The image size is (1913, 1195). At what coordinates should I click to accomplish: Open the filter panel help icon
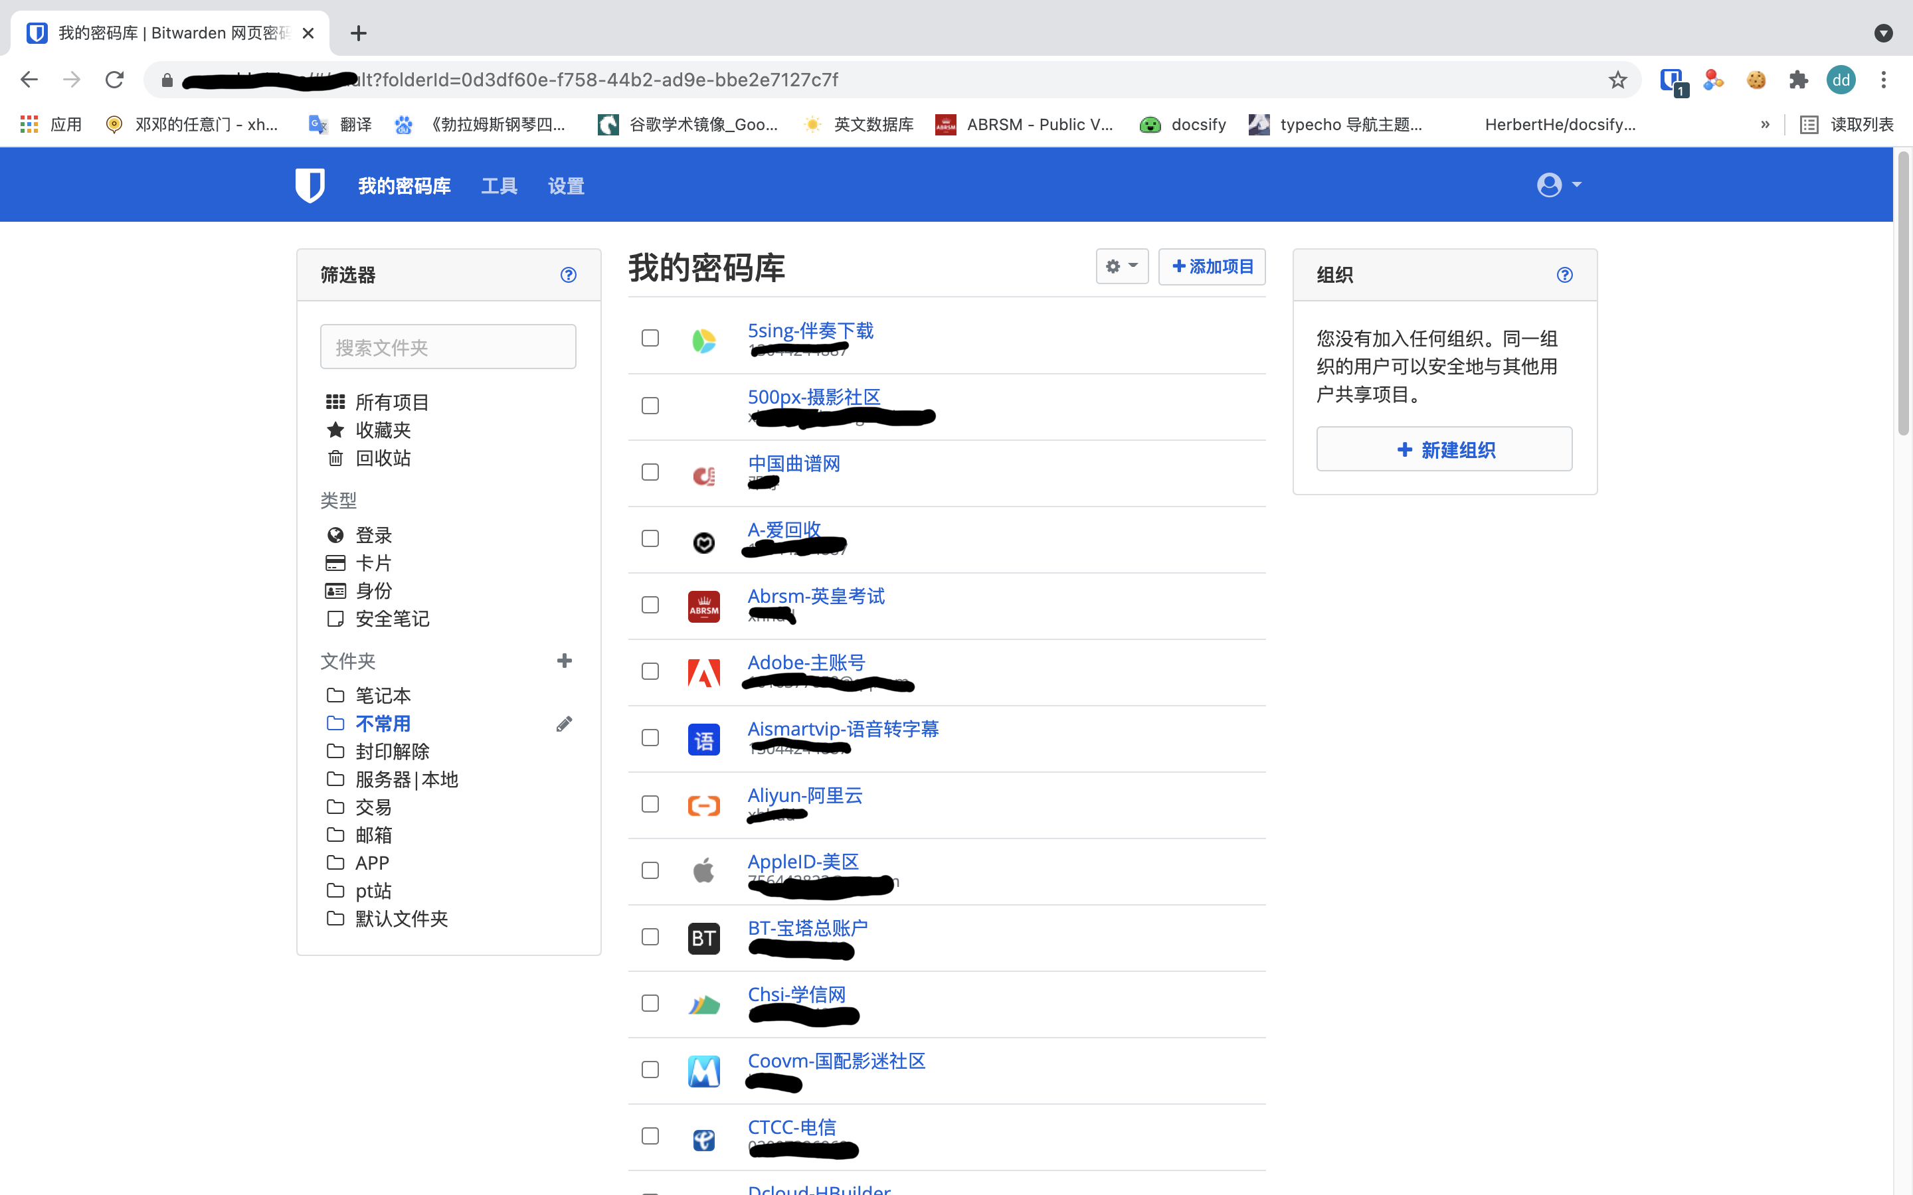click(569, 275)
